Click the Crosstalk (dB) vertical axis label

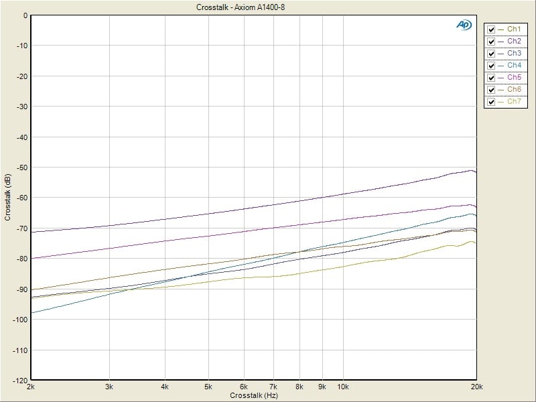[8, 198]
